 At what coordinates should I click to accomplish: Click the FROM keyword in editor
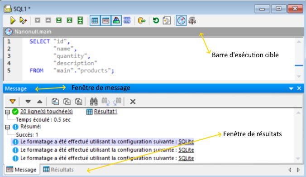pyautogui.click(x=37, y=70)
